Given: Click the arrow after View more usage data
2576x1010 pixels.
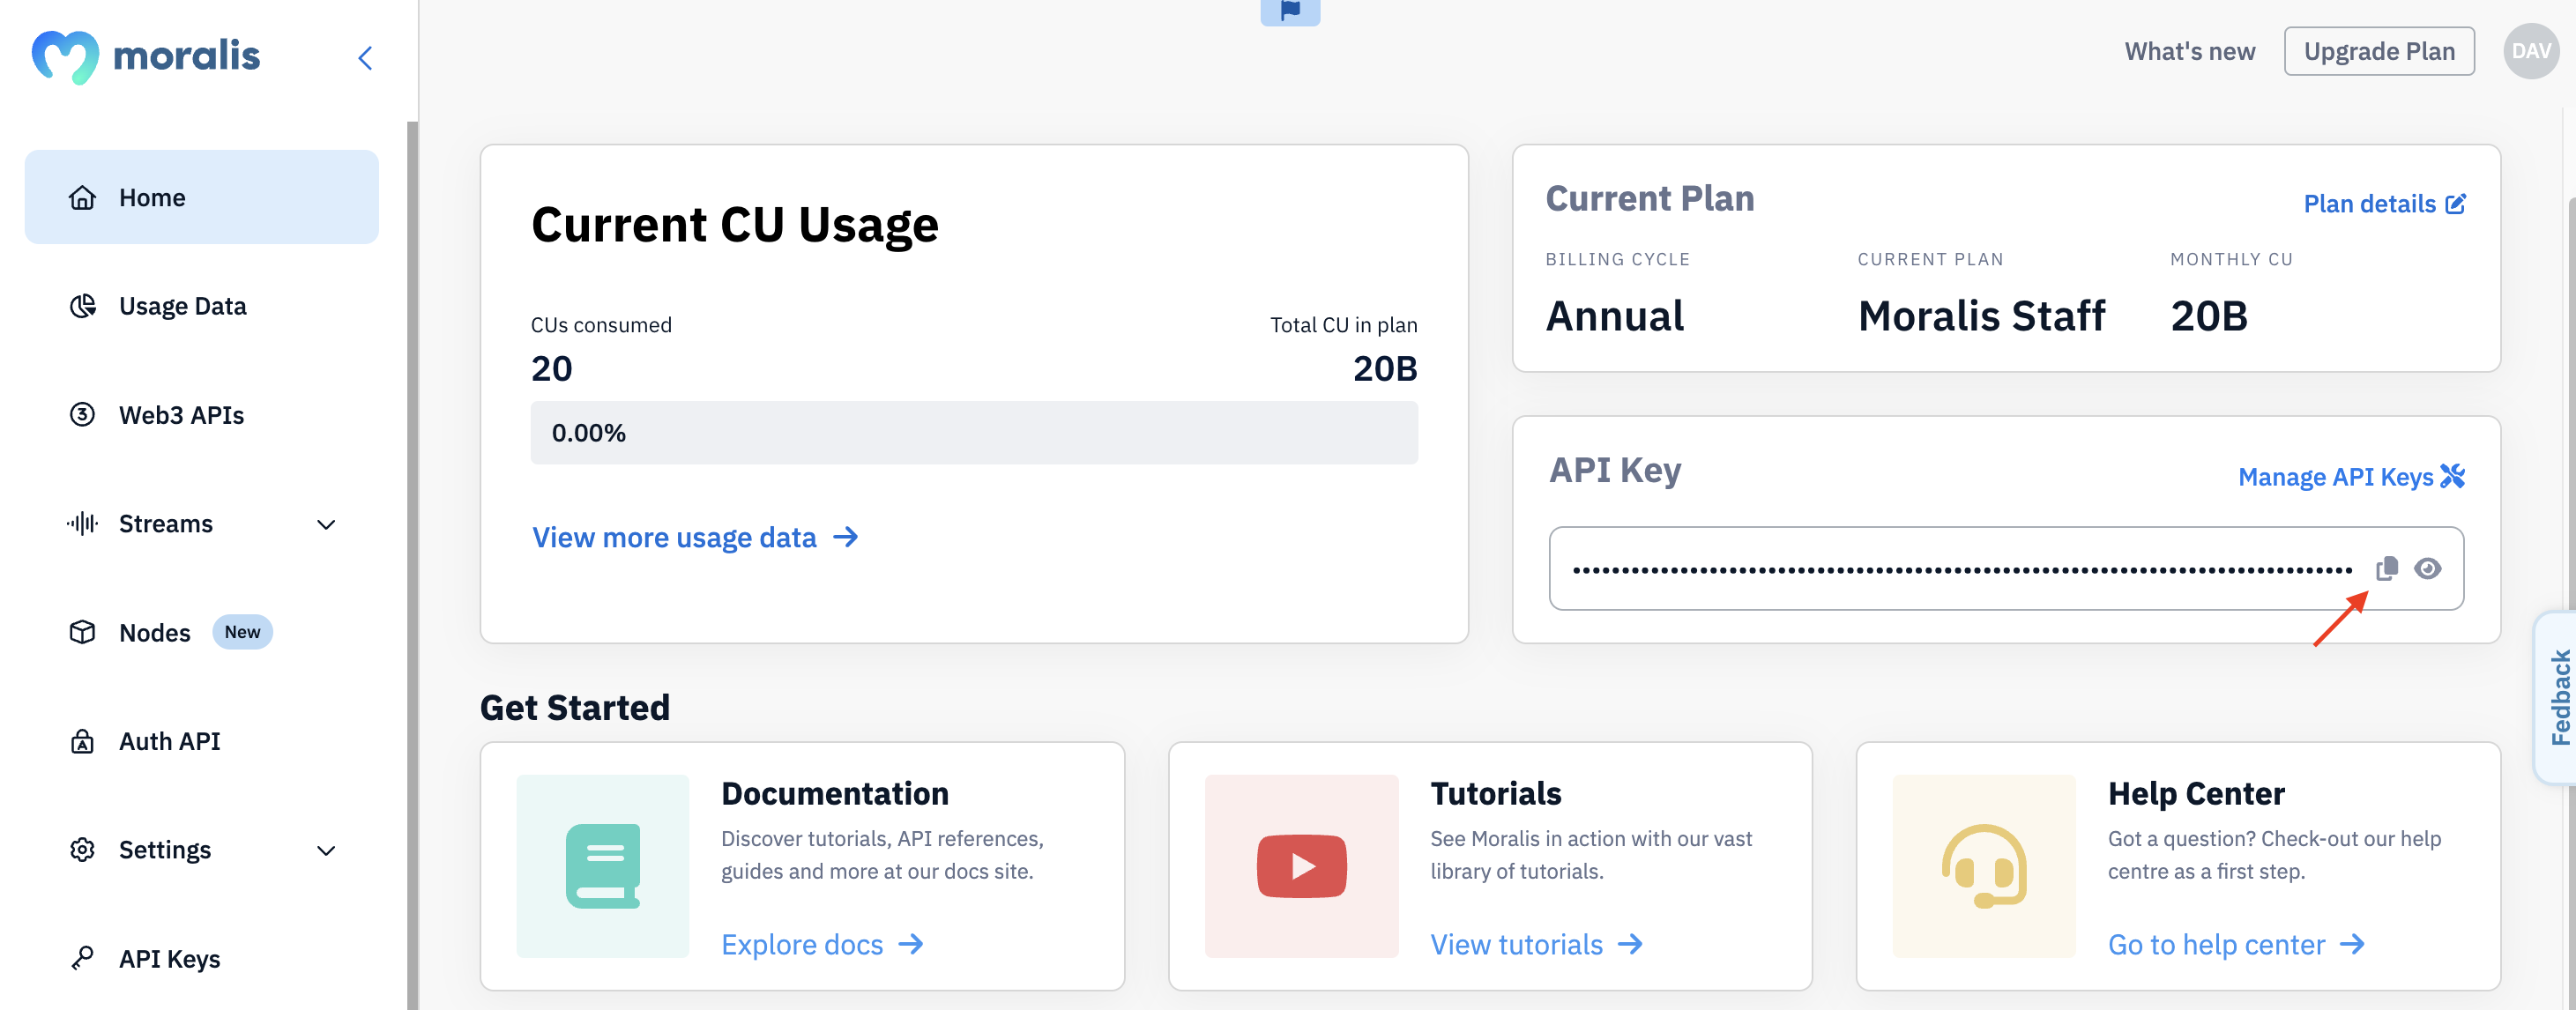Looking at the screenshot, I should point(846,537).
